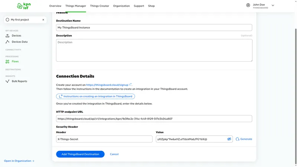This screenshot has width=297, height=167.
Task: Click Add ThingsBoard Destination button
Action: click(x=80, y=154)
